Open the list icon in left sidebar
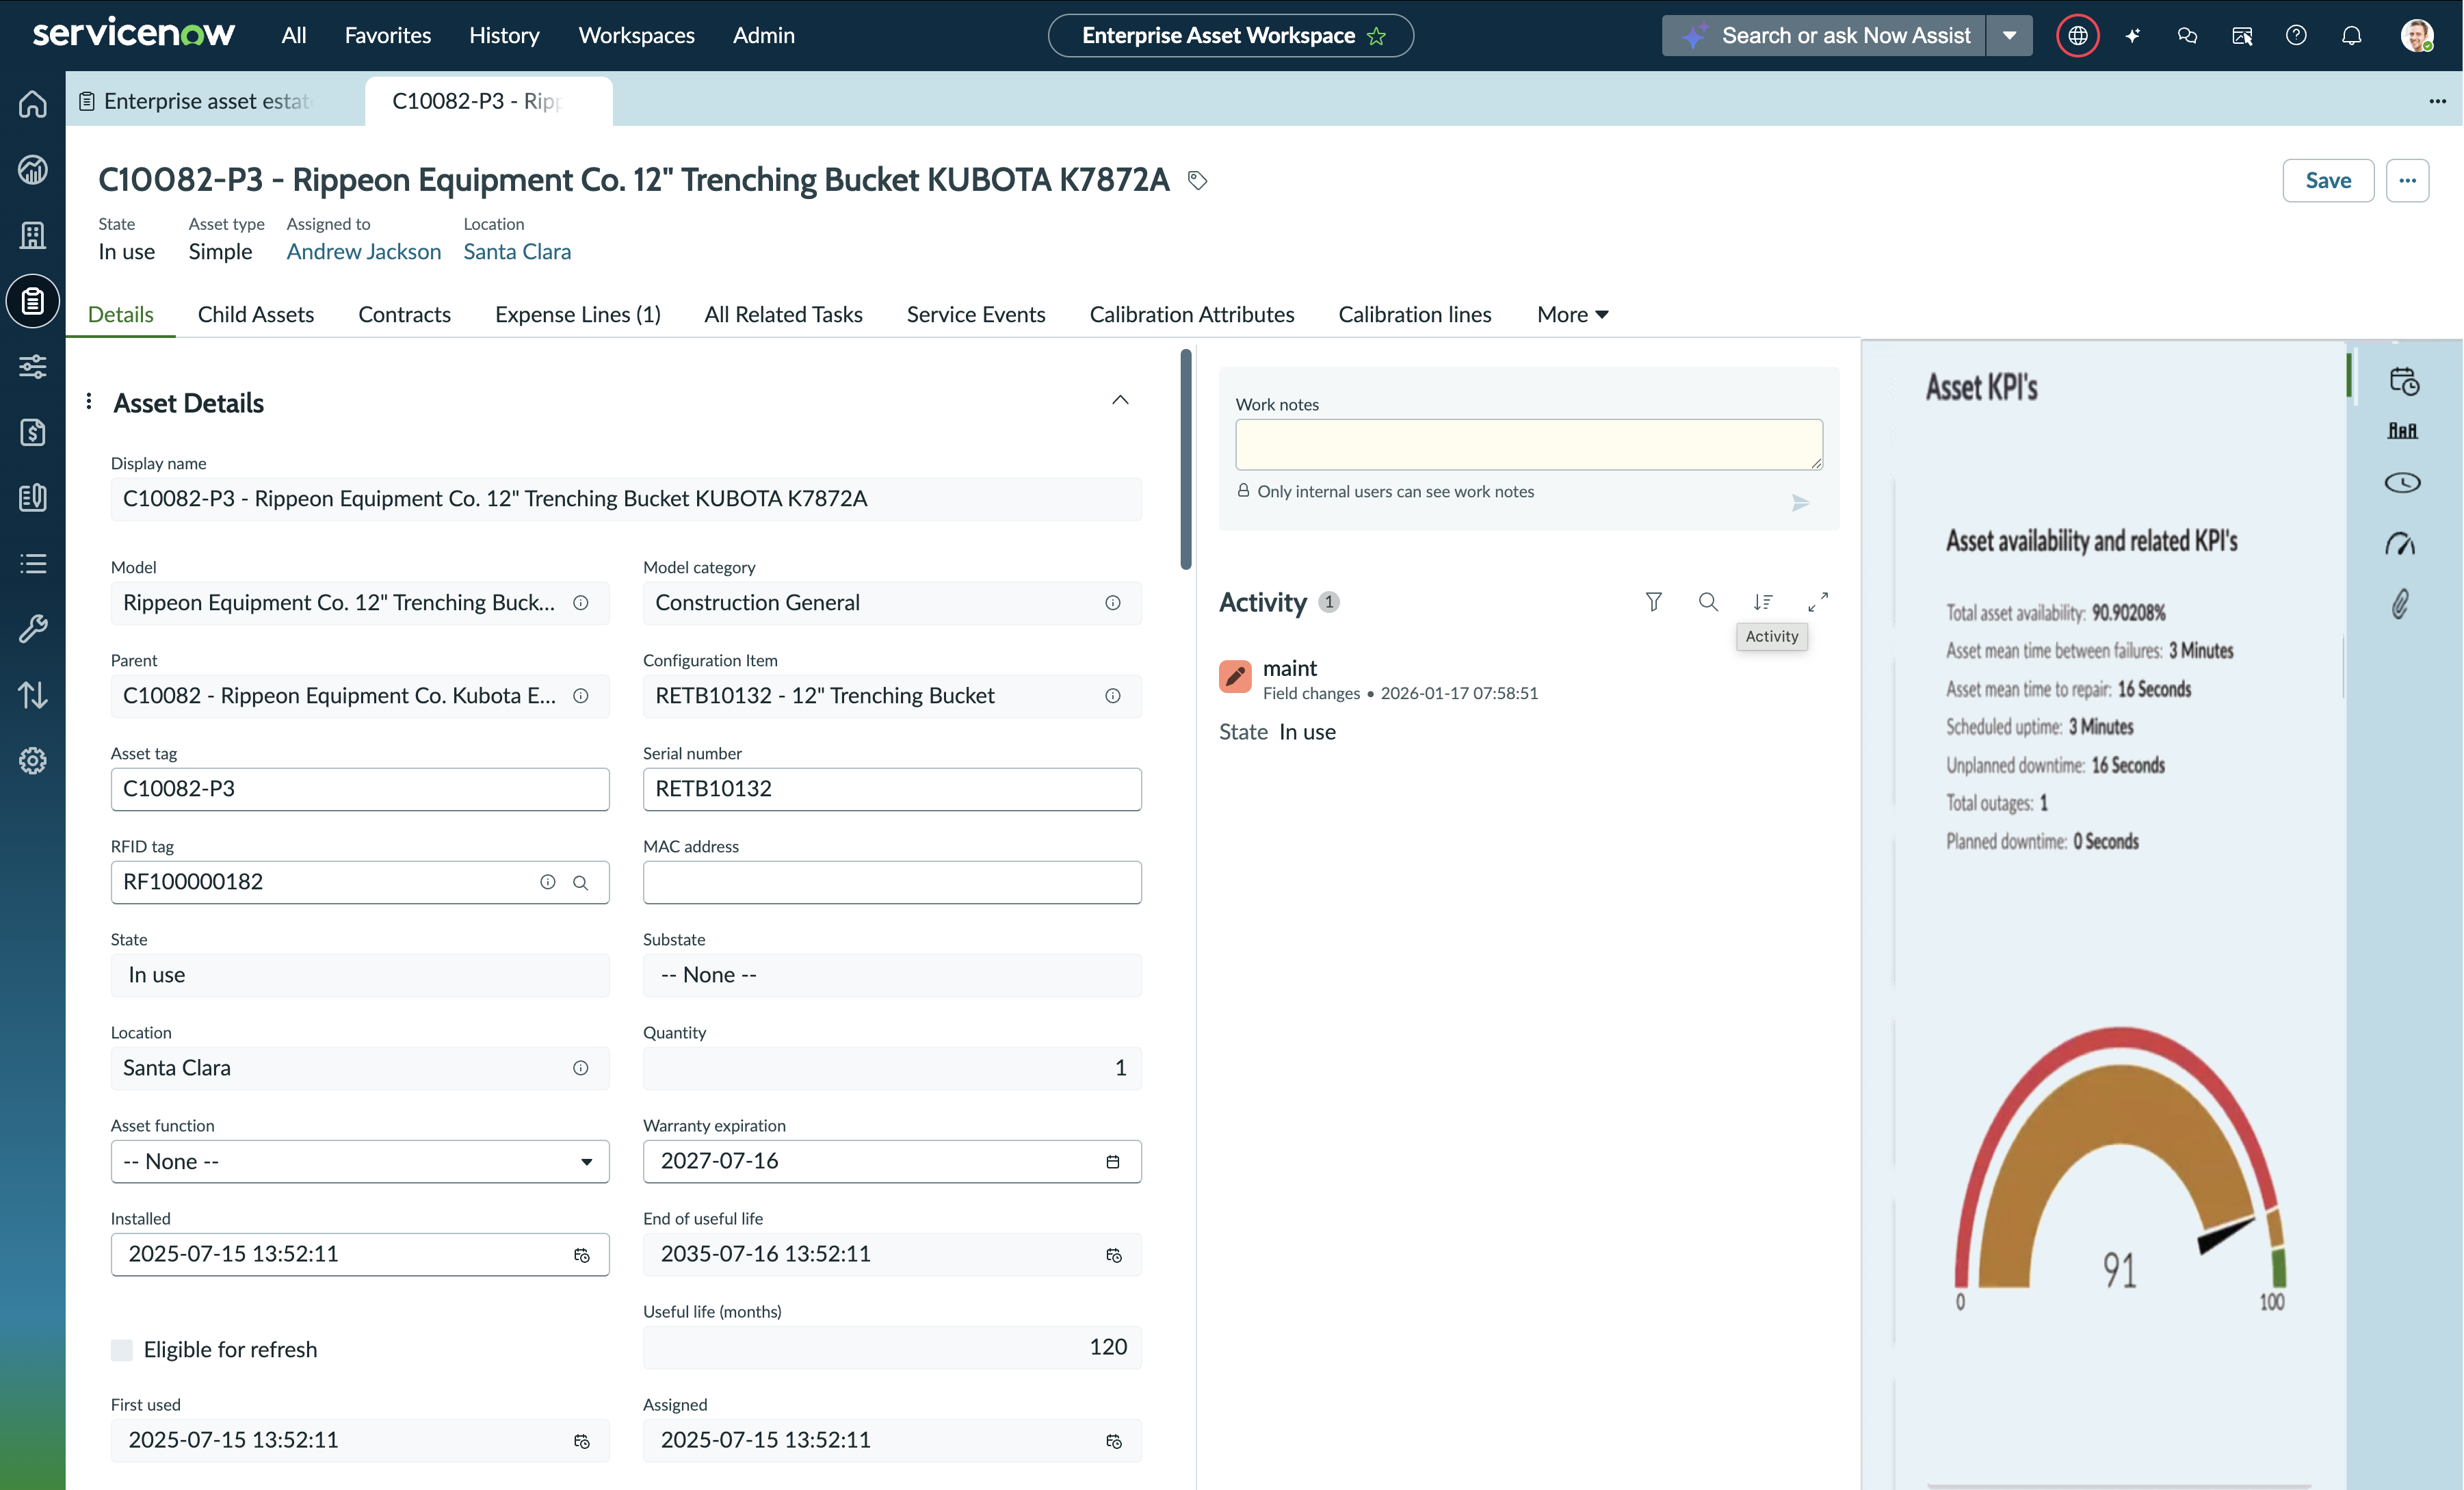Viewport: 2464px width, 1490px height. point(33,564)
